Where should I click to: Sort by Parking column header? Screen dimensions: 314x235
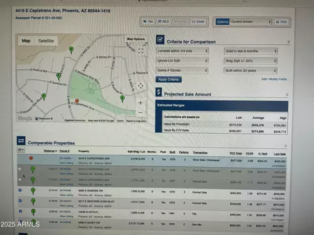click(x=184, y=152)
